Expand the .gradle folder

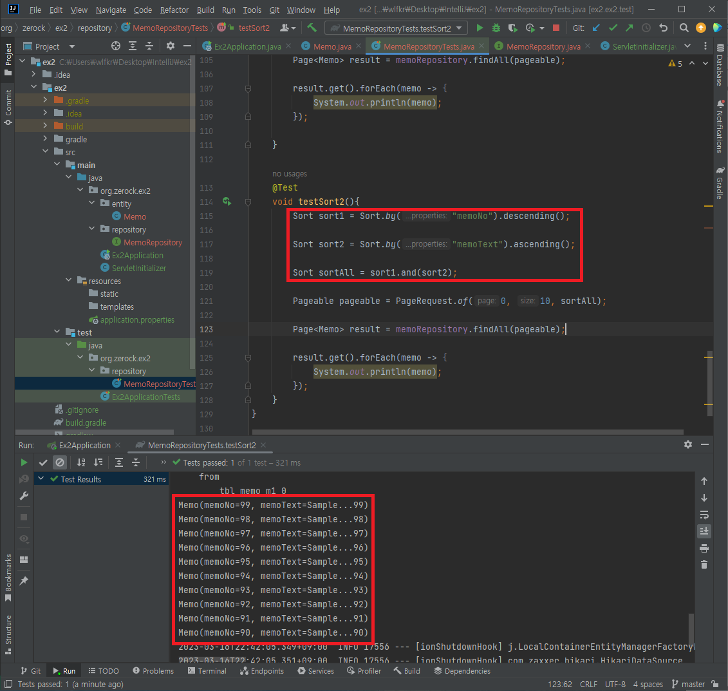coord(46,100)
